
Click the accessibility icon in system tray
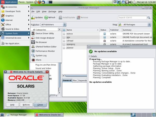pyautogui.click(x=123, y=2)
